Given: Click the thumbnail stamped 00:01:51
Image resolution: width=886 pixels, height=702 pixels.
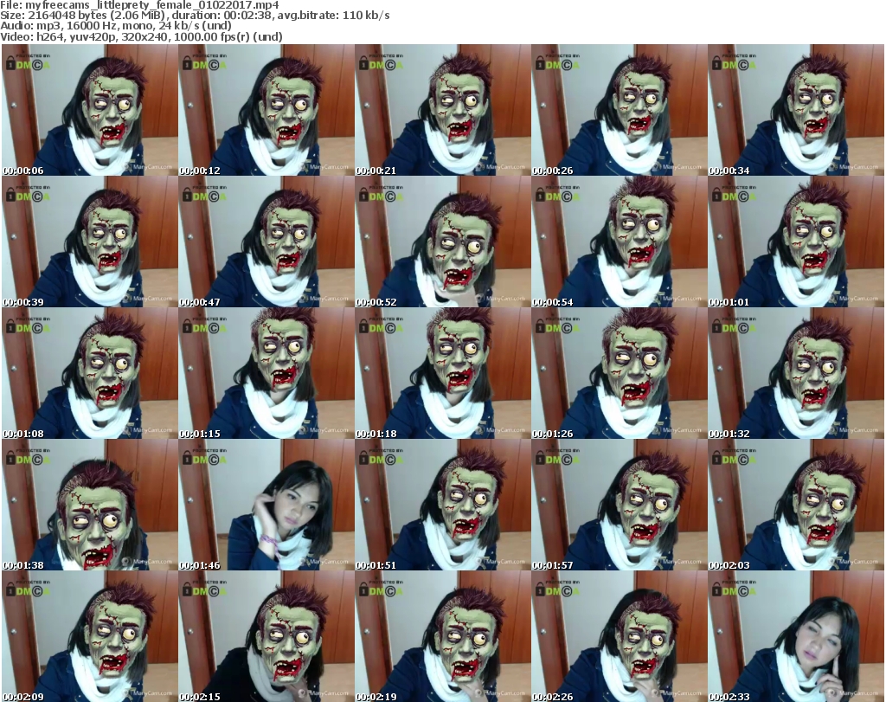Looking at the screenshot, I should (x=443, y=505).
